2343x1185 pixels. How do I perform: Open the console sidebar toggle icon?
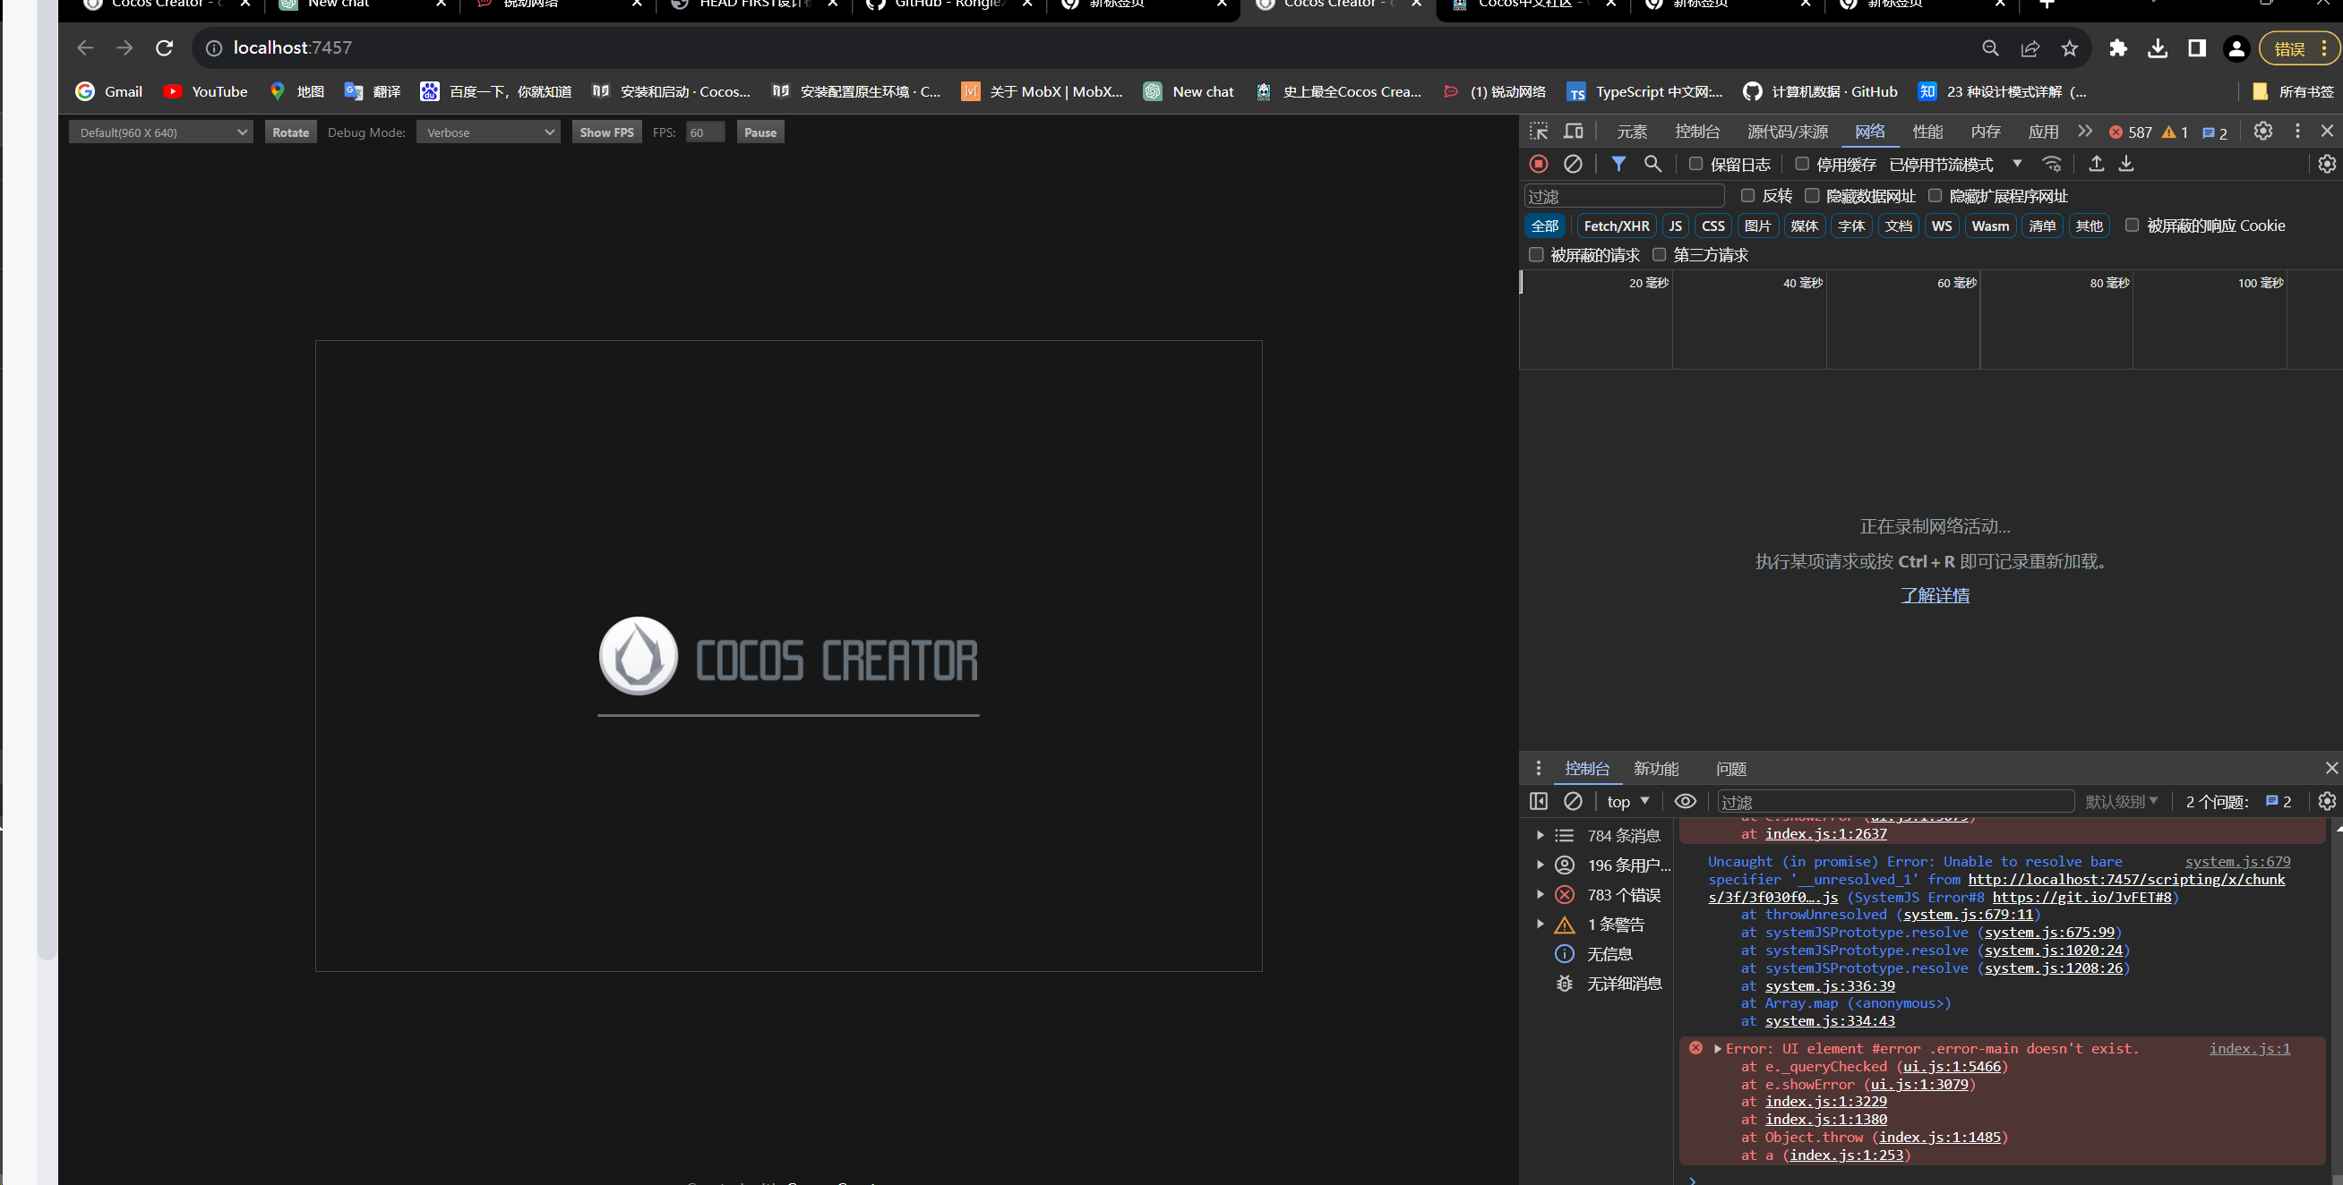pos(1539,801)
